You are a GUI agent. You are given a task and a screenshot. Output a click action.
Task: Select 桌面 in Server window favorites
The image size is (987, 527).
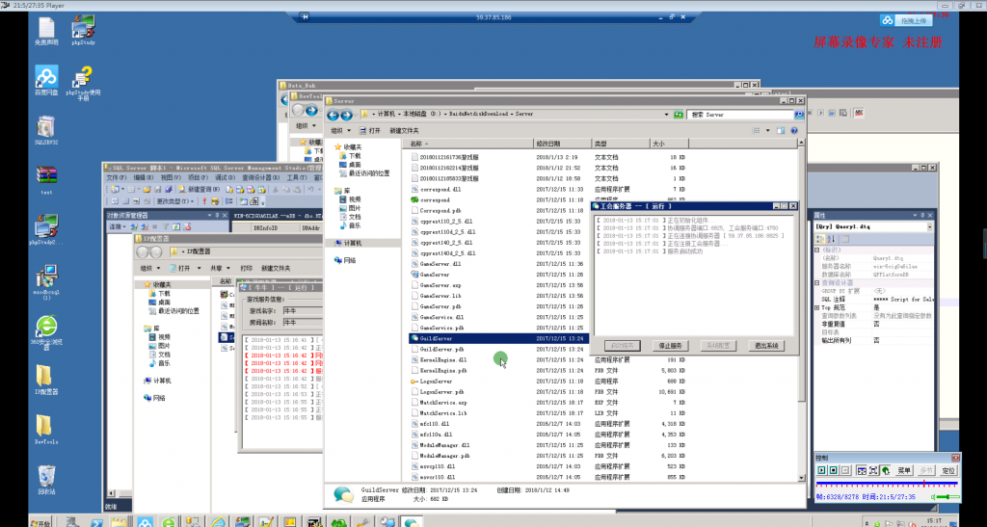(x=355, y=165)
